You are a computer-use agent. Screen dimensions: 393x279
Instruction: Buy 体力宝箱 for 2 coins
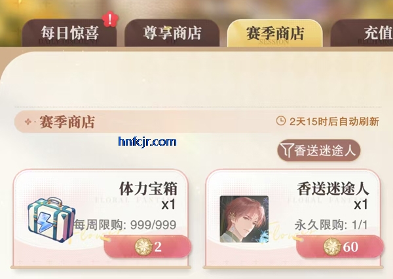point(147,247)
